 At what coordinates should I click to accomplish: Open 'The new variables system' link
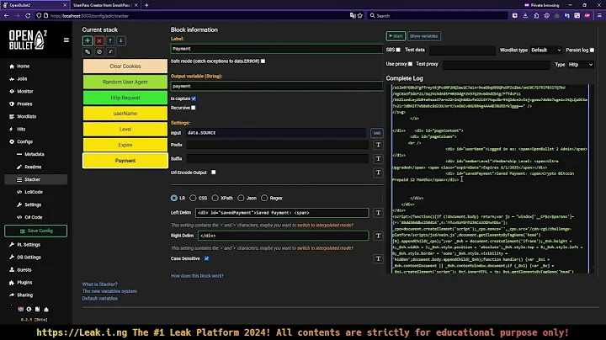[x=109, y=291]
